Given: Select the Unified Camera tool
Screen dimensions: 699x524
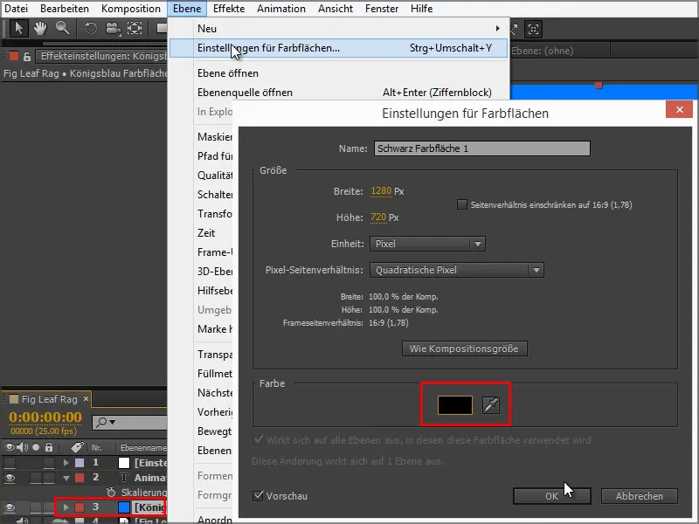Looking at the screenshot, I should [x=113, y=29].
